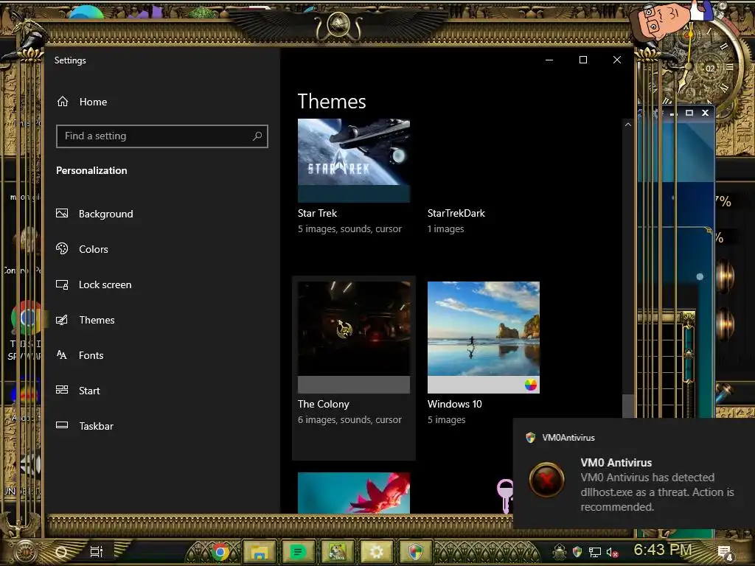This screenshot has width=755, height=566.
Task: Apply the Star Trek theme thumbnail
Action: tap(354, 160)
